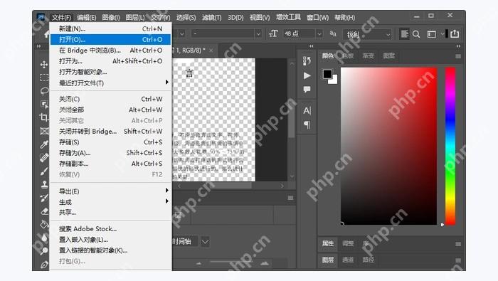Select the Paint Bucket tool
Image resolution: width=498 pixels, height=281 pixels.
(x=44, y=225)
